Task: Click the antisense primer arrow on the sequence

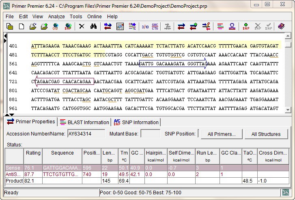Action: (65, 82)
